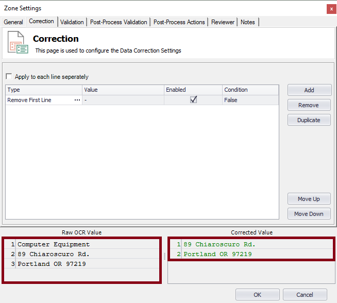The image size is (337, 303).
Task: Open the Post-Process Actions tab
Action: click(179, 22)
